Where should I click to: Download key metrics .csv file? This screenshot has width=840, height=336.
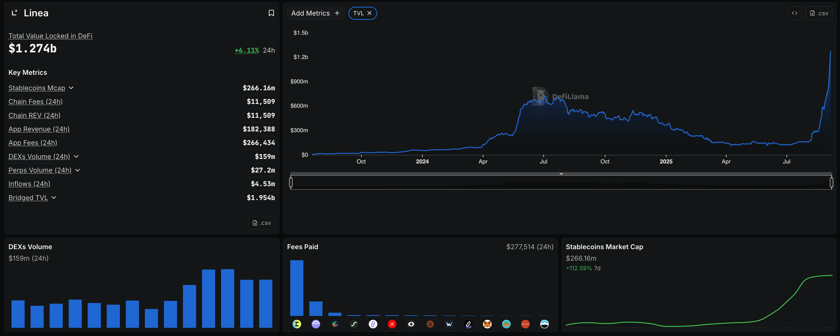[261, 223]
